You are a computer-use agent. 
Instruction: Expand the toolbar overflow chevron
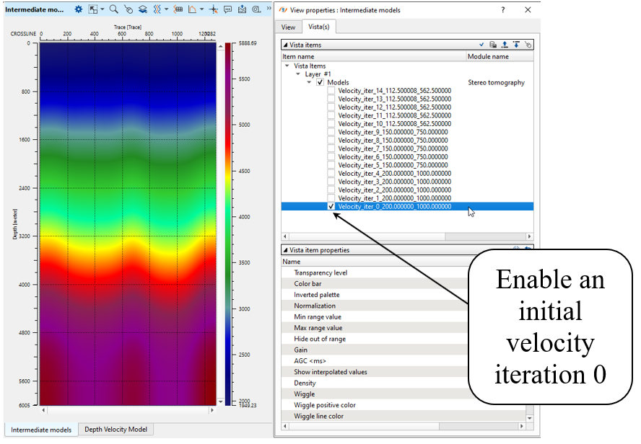tap(269, 10)
